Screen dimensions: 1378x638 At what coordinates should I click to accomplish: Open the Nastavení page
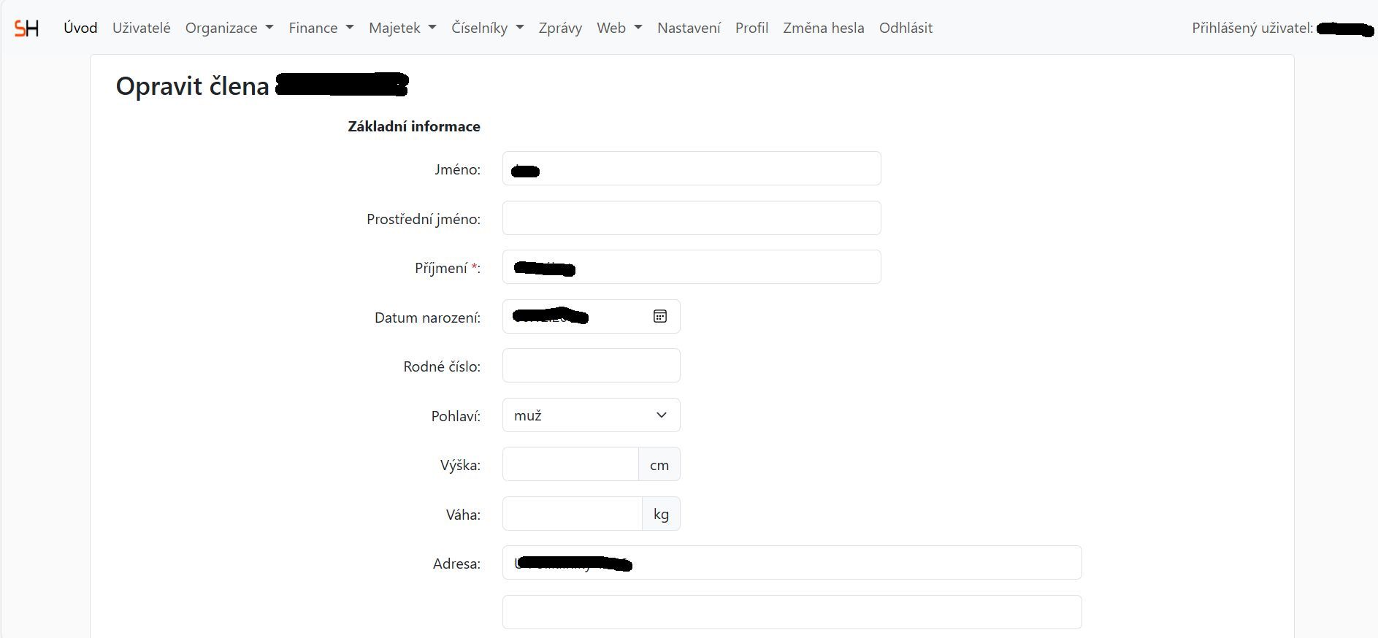[x=689, y=28]
